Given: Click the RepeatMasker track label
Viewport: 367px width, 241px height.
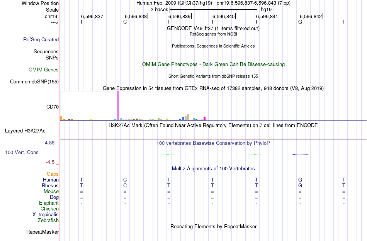Looking at the screenshot, I should pyautogui.click(x=42, y=232).
